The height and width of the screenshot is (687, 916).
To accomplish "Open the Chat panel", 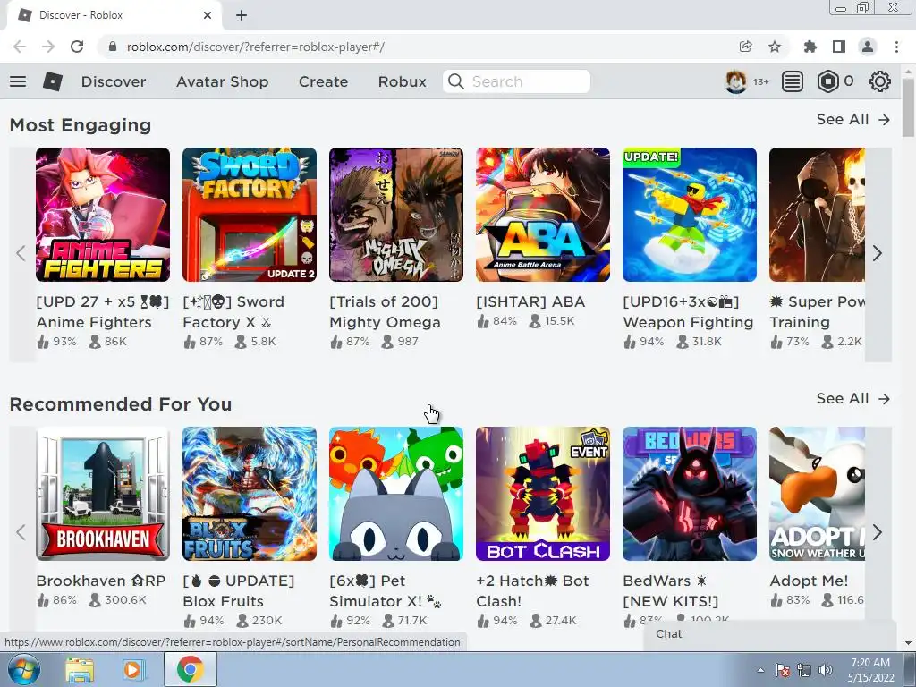I will point(770,634).
